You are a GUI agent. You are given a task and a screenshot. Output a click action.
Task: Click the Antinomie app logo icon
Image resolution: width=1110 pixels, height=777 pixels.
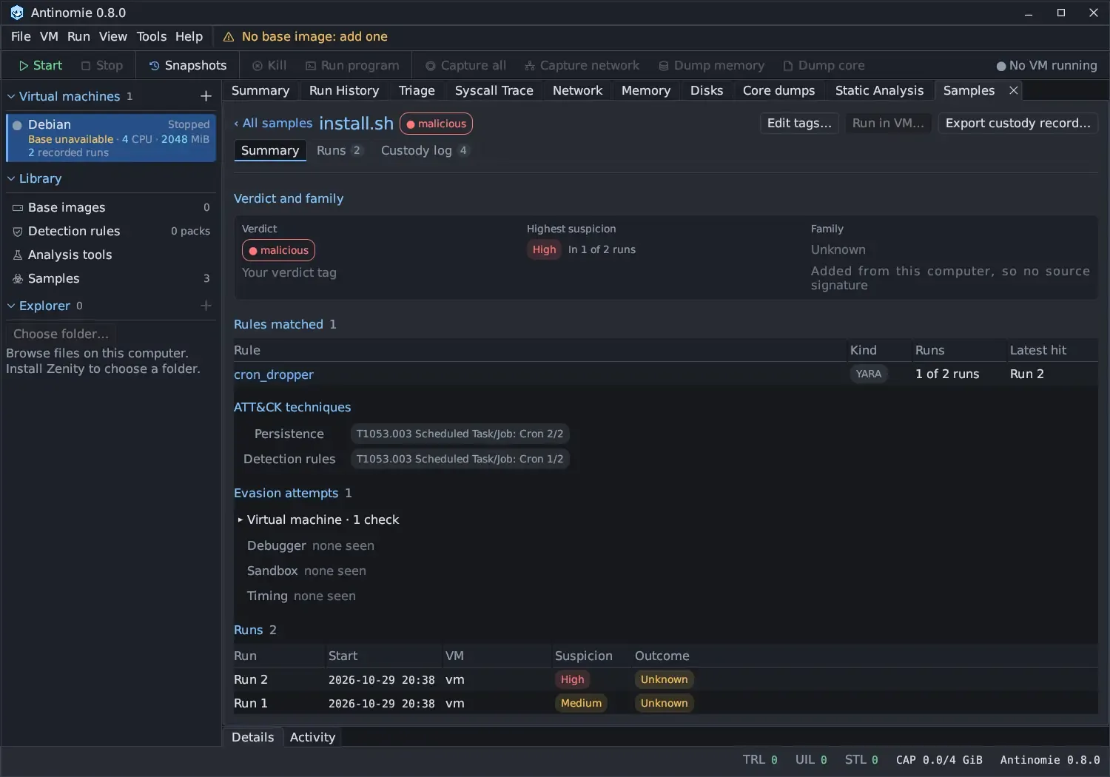17,13
